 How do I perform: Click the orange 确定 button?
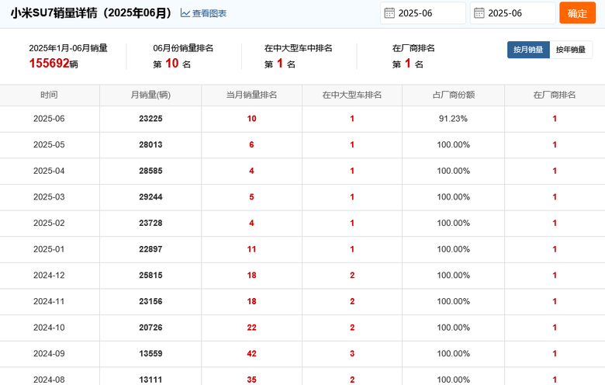pos(578,13)
